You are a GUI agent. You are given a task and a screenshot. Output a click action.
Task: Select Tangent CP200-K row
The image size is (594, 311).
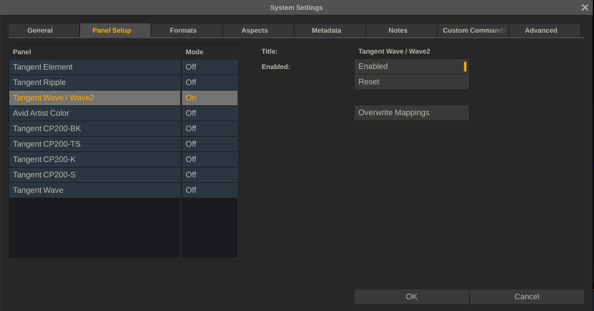tap(95, 160)
